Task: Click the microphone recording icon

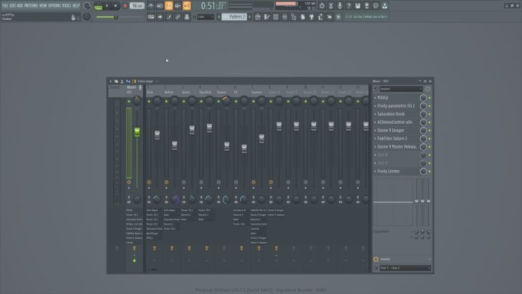Action: click(339, 6)
